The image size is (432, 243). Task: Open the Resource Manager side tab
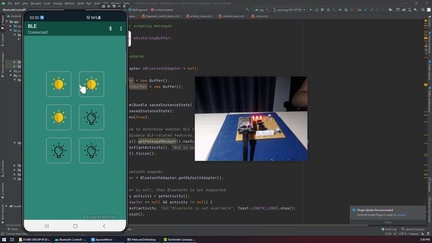[x=3, y=65]
